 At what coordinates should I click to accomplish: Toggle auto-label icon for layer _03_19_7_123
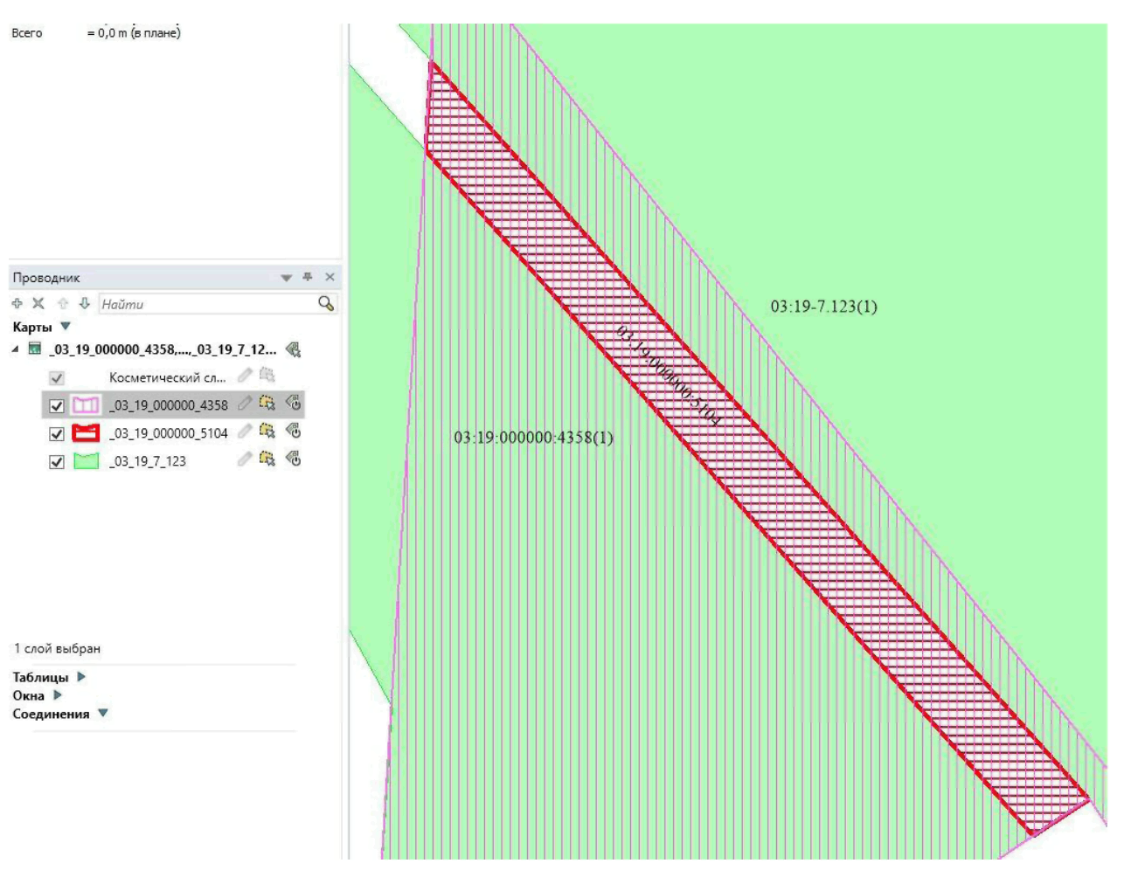tap(294, 459)
